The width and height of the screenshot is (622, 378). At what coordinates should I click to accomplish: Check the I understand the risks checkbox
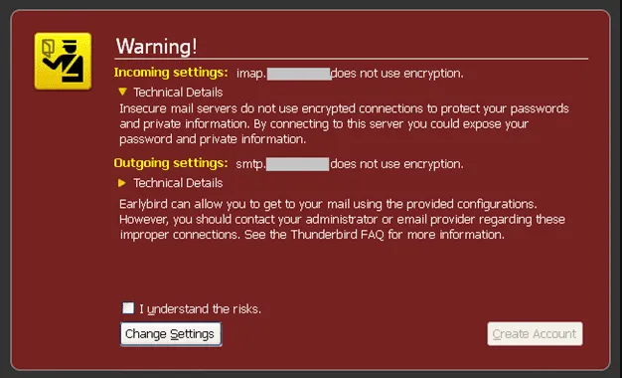point(128,307)
